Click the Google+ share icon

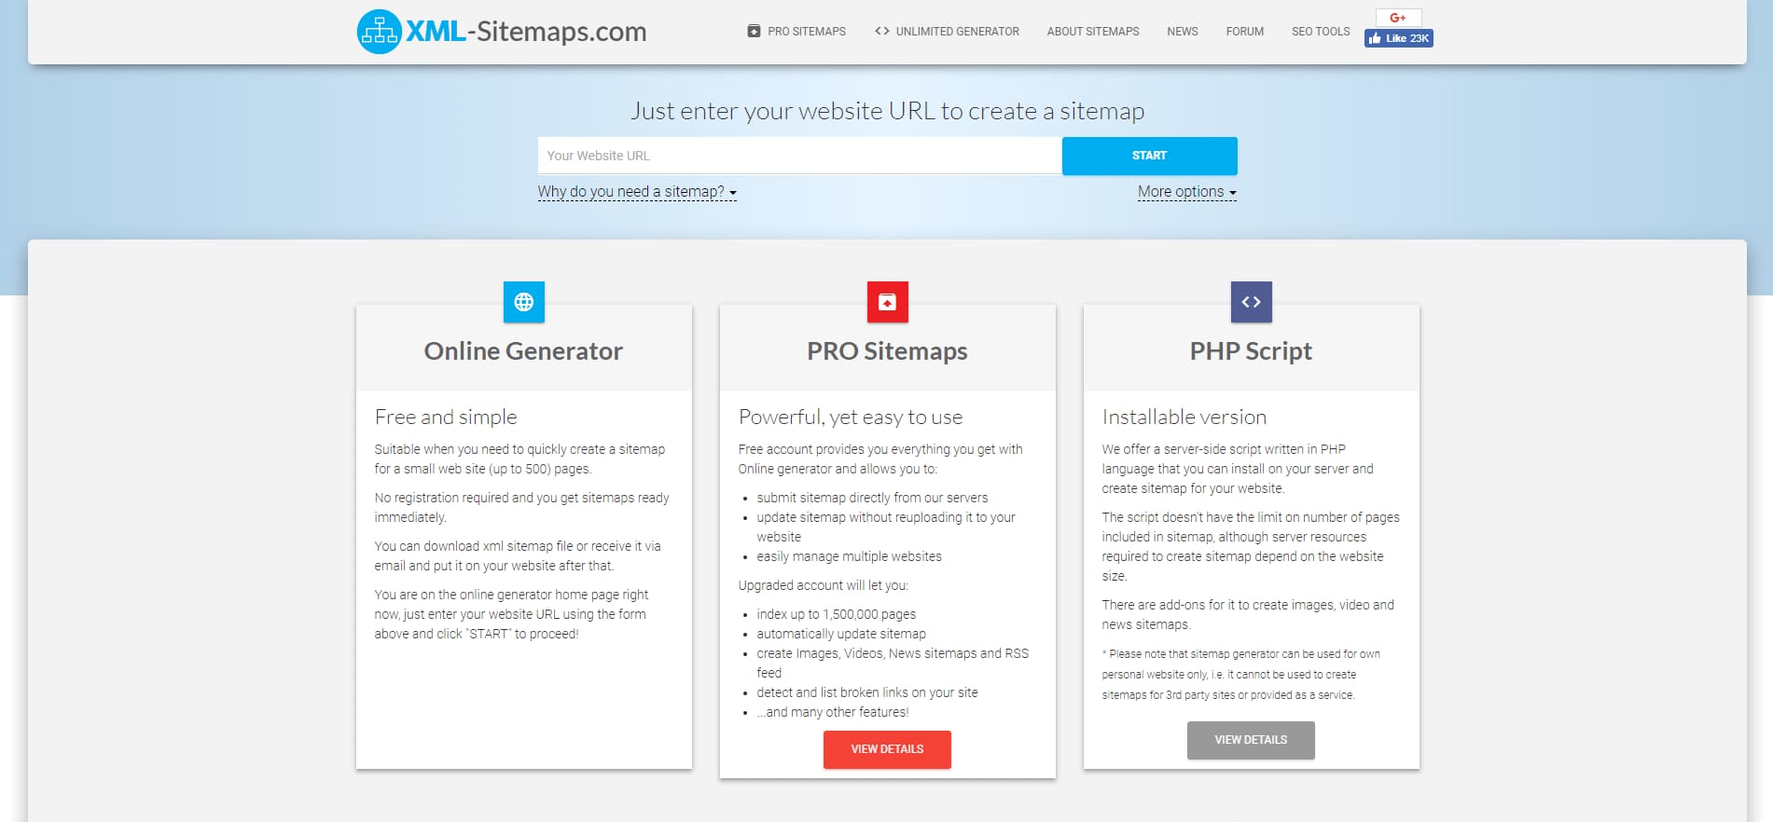point(1398,18)
